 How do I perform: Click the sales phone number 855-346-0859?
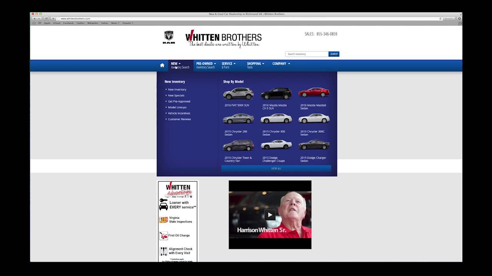tap(327, 34)
